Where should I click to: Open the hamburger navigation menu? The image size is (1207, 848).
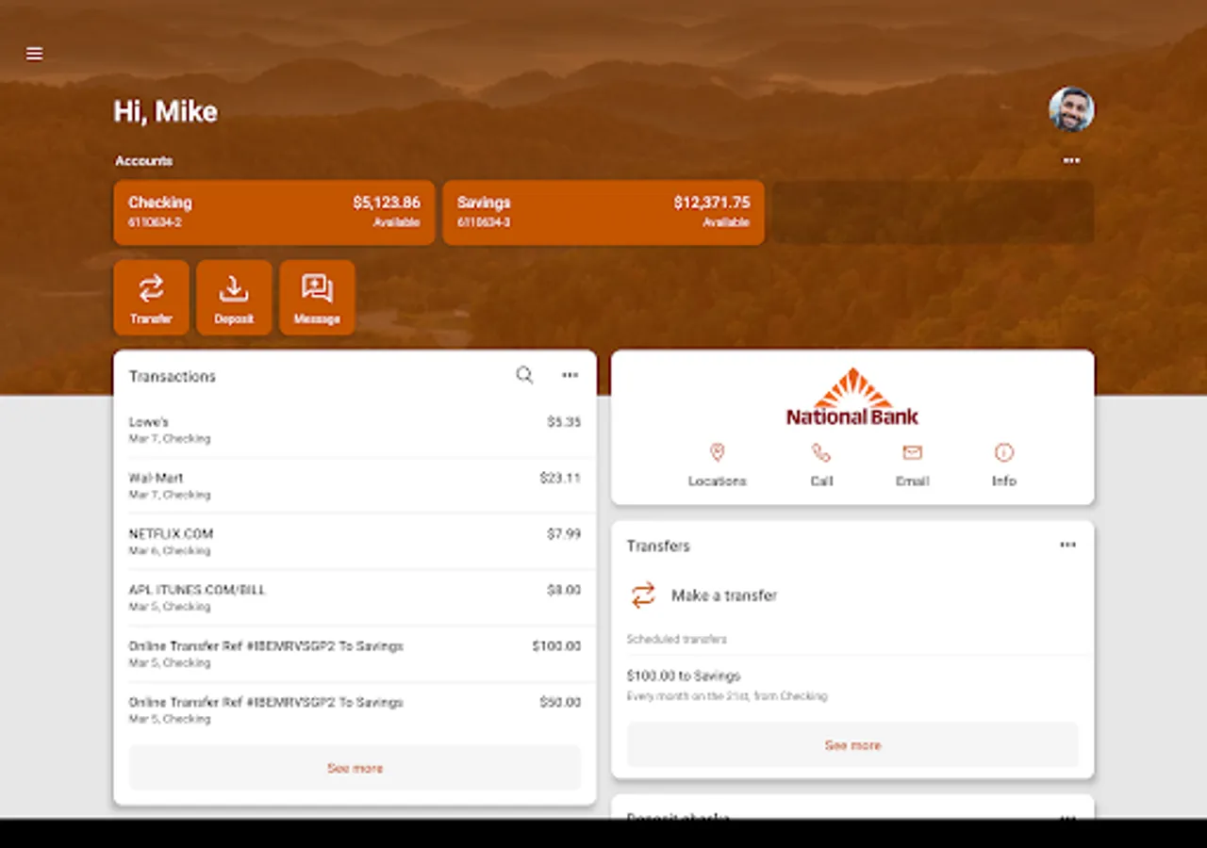(x=34, y=54)
